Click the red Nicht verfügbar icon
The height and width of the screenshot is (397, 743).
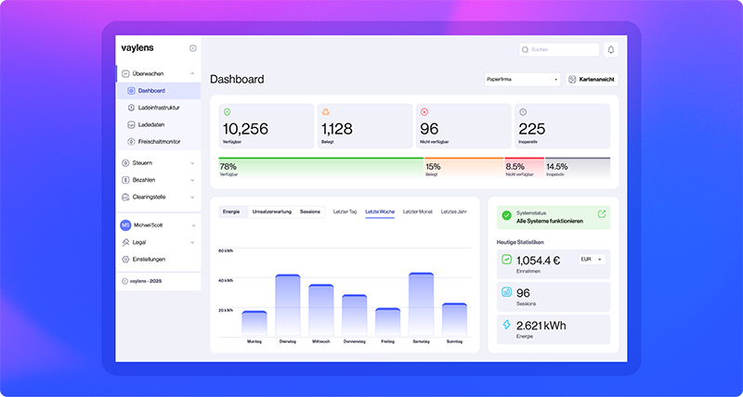pos(424,112)
